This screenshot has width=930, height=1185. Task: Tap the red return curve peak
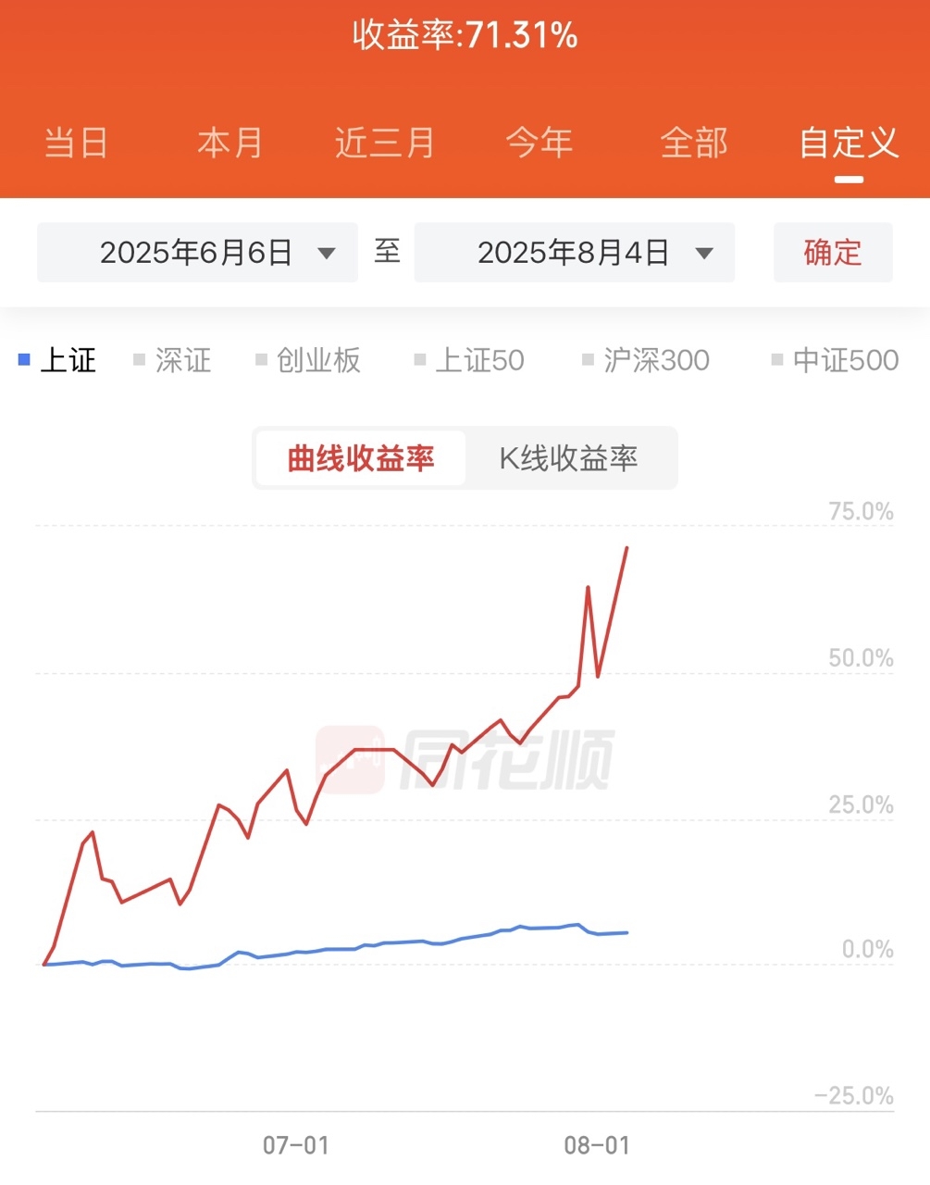click(x=627, y=548)
